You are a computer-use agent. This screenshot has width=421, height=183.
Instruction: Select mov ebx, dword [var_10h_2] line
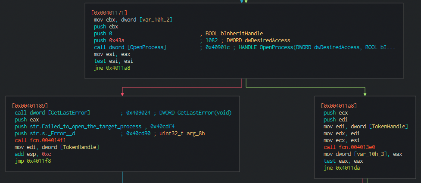click(133, 19)
